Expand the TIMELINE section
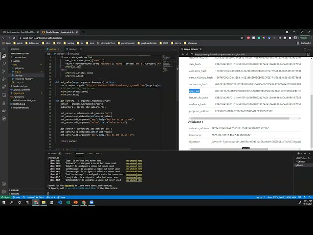The height and width of the screenshot is (235, 313). 14,194
